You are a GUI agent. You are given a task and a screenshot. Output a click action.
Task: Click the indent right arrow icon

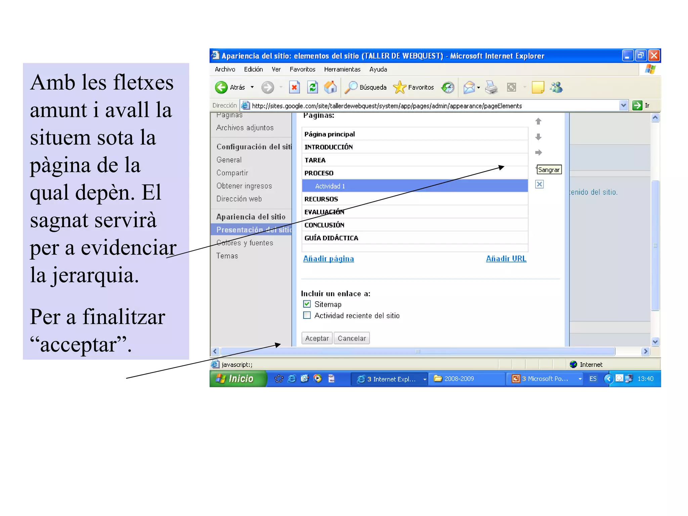(538, 153)
